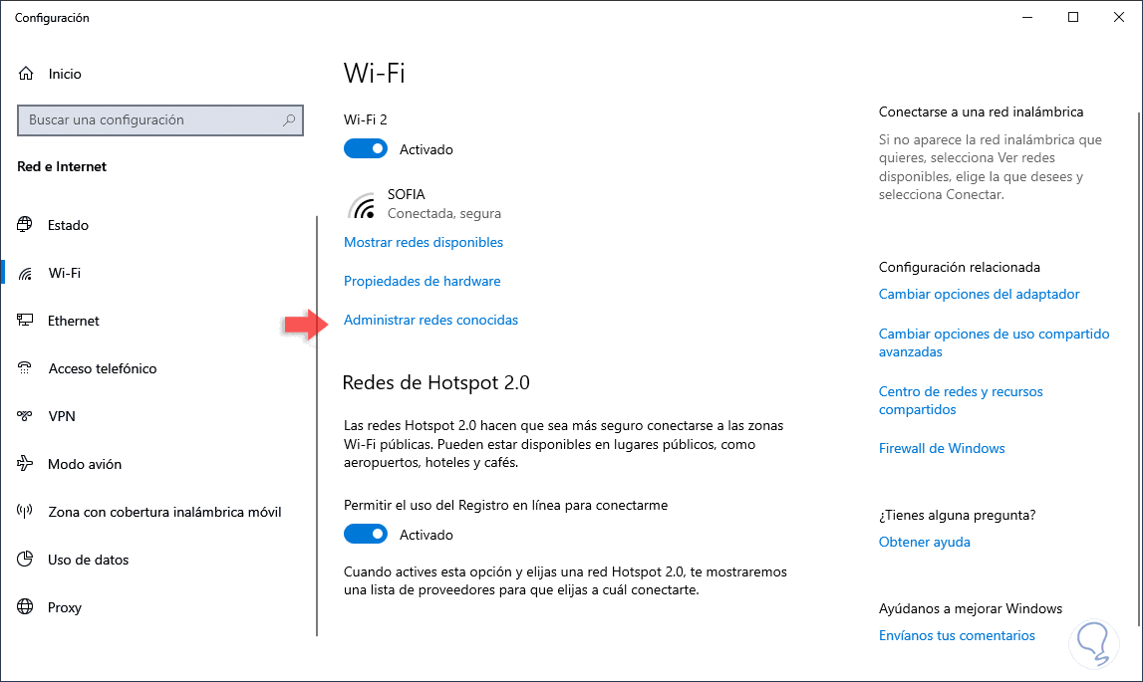Click the Estado globe icon

(25, 225)
